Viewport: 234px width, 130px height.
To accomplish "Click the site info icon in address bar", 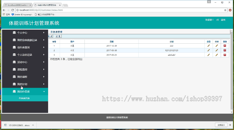I will coord(17,10).
